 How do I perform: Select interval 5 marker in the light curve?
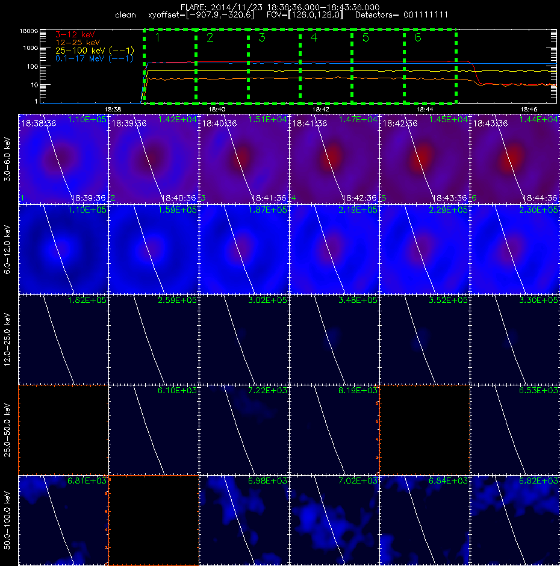click(x=366, y=37)
